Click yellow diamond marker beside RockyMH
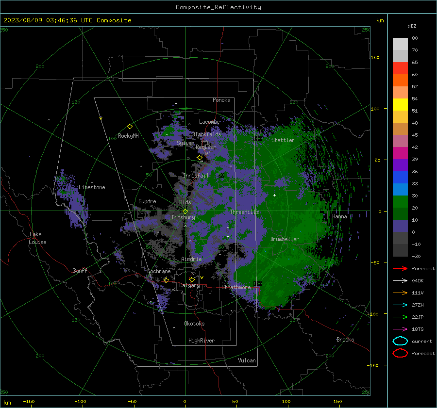The width and height of the screenshot is (437, 408). tap(130, 127)
